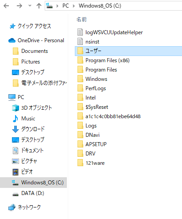The width and height of the screenshot is (182, 219).
Task: Click the ピクチャ picture icon
Action: pyautogui.click(x=15, y=161)
